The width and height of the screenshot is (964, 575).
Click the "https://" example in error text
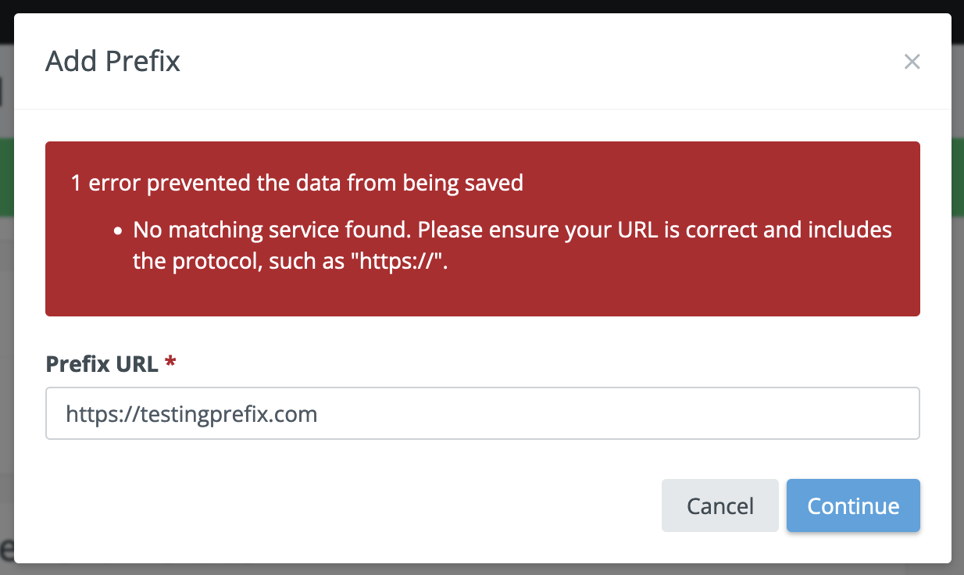tap(402, 261)
